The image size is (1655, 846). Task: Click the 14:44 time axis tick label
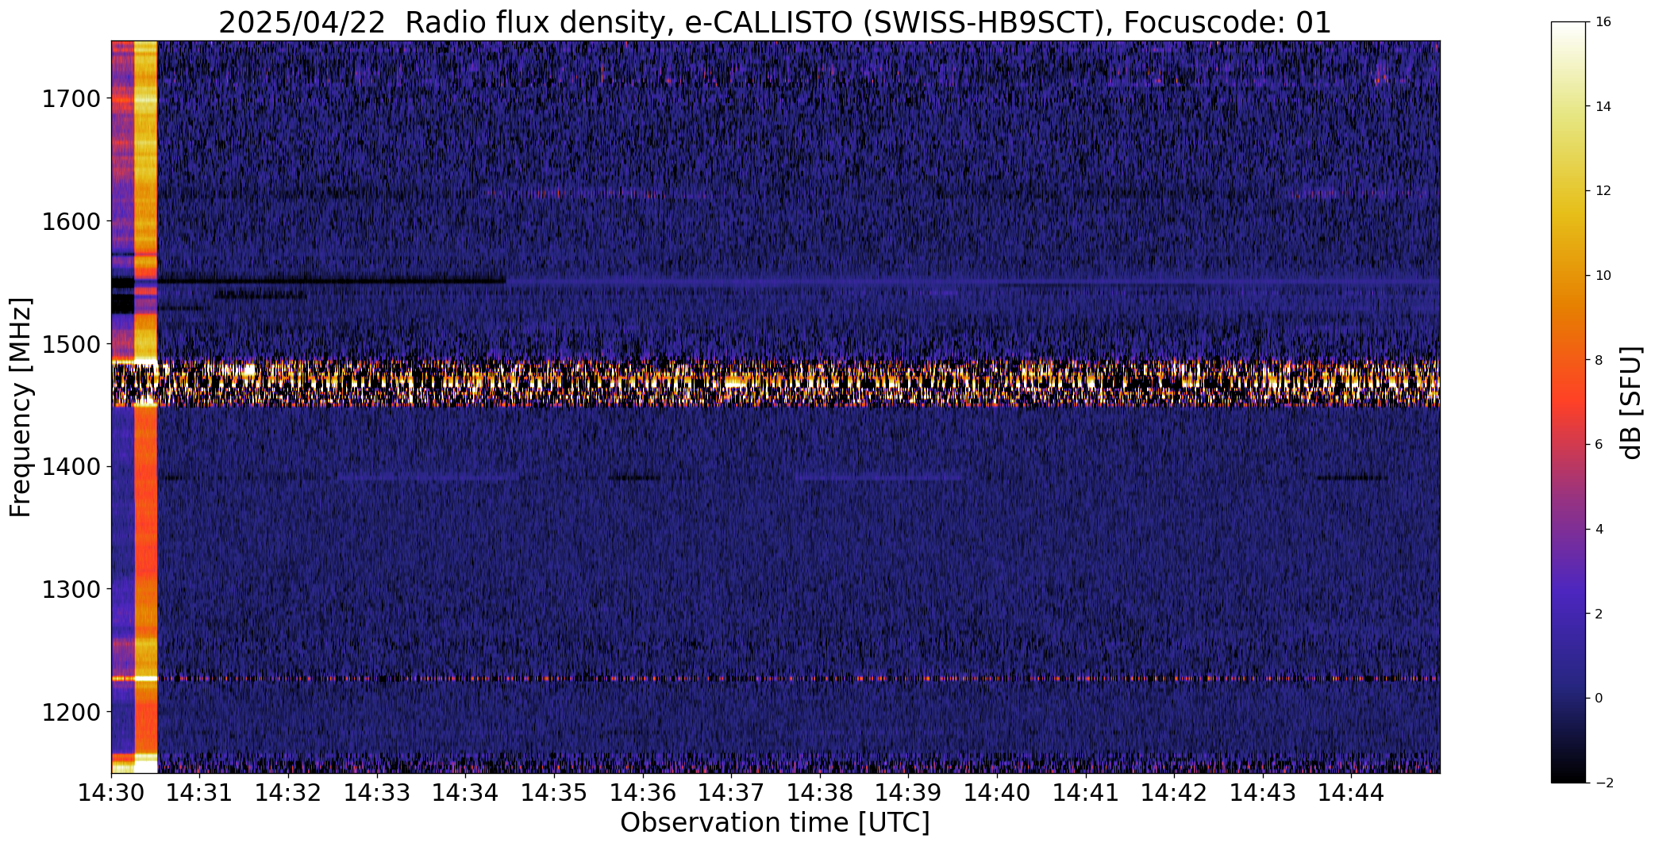point(1351,792)
